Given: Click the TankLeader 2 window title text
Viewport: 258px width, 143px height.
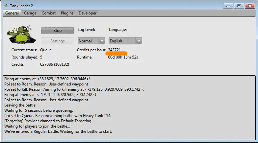Looking at the screenshot, I should (x=21, y=6).
